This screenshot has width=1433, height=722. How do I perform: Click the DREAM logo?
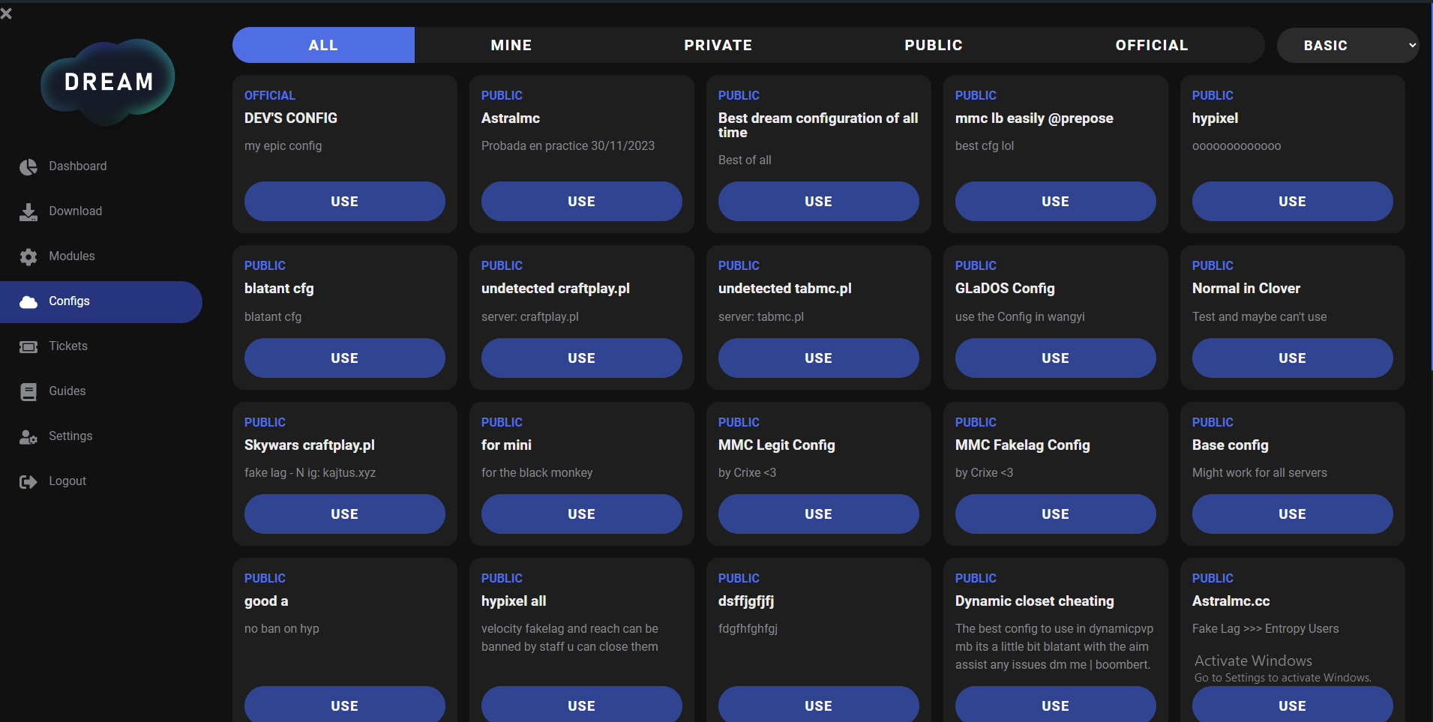107,81
